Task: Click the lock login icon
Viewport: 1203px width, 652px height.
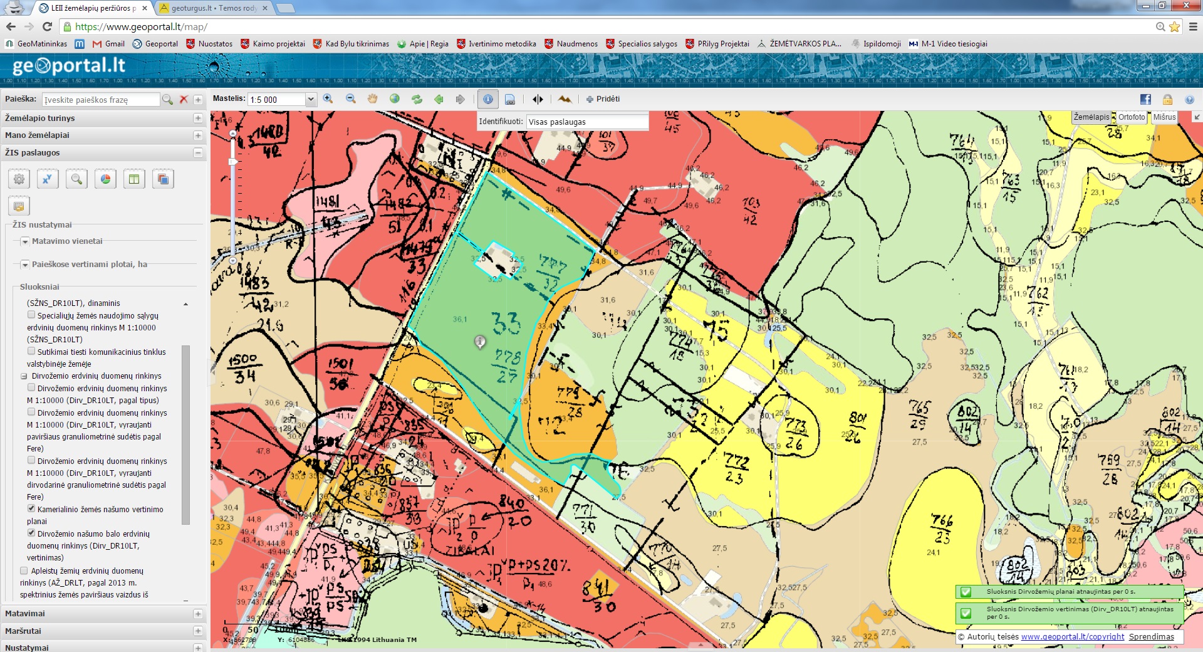Action: (1167, 99)
